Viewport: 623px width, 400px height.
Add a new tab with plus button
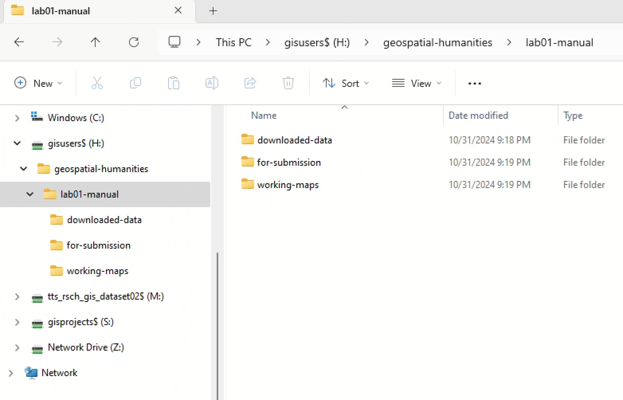click(213, 11)
